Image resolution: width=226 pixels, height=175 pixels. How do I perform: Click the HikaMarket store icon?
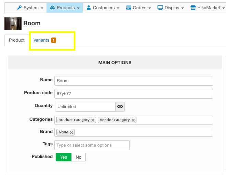pyautogui.click(x=193, y=8)
